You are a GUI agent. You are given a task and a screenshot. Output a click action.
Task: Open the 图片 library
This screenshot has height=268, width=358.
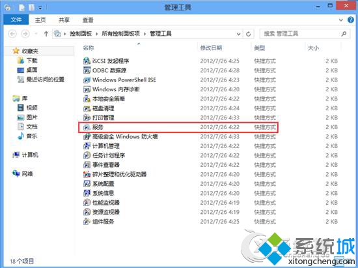point(32,117)
